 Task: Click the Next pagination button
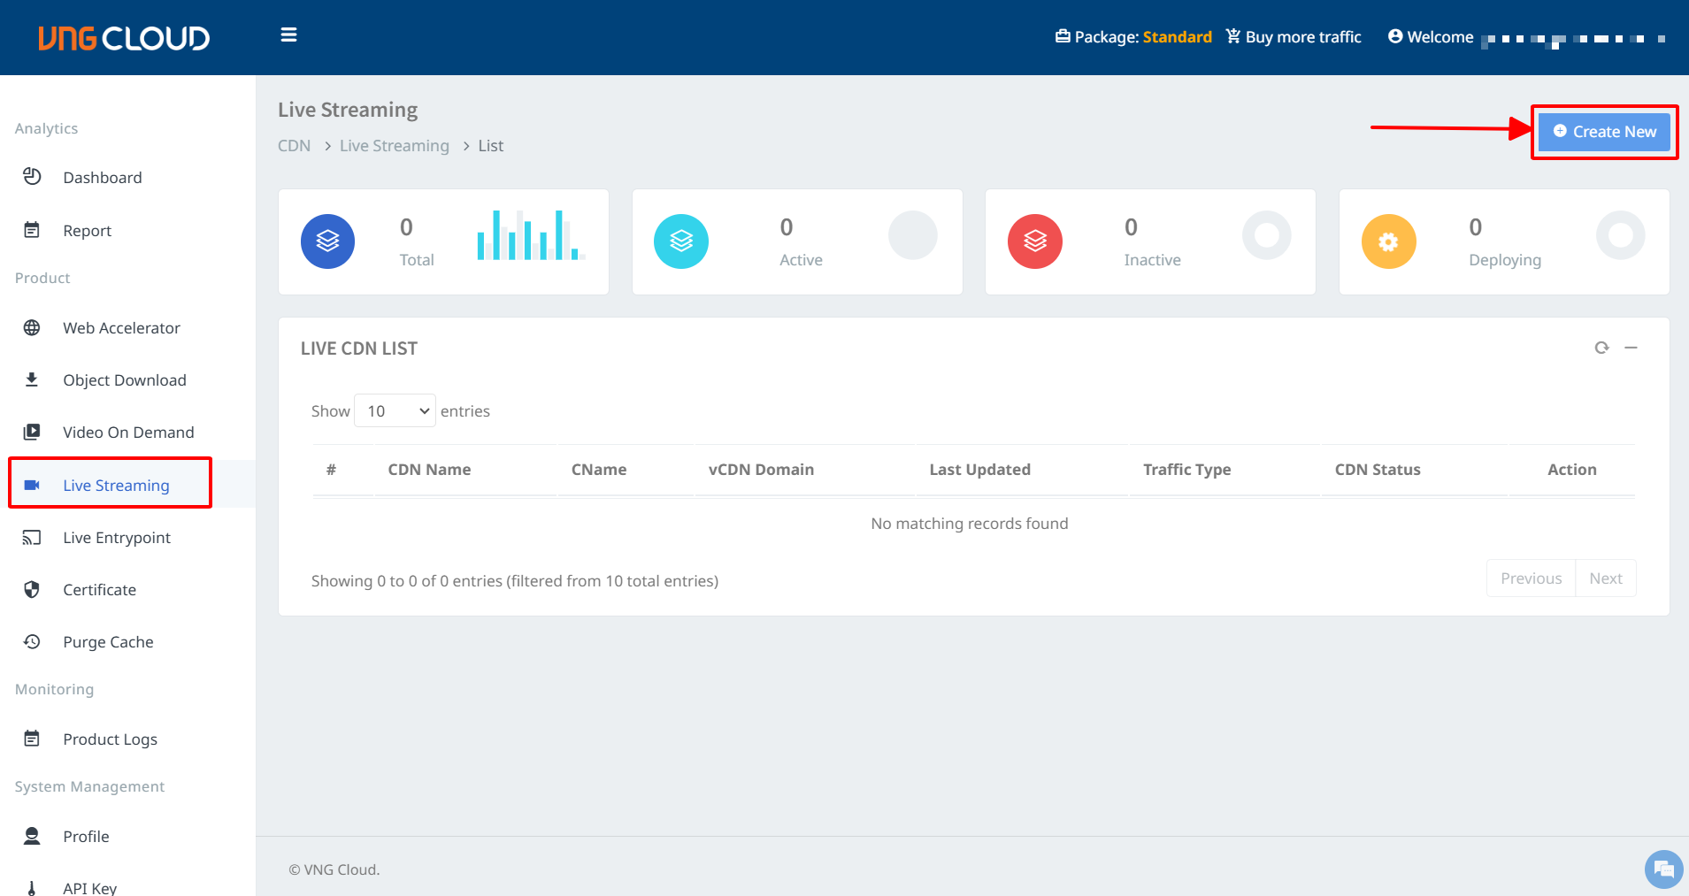click(1605, 578)
